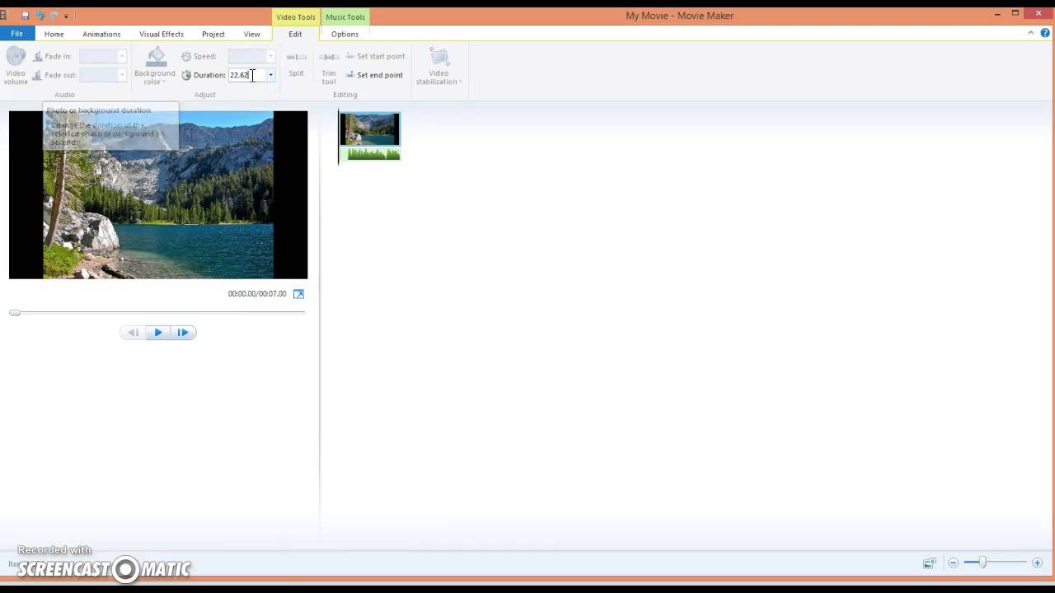1055x593 pixels.
Task: Go to the previous frame
Action: 133,333
